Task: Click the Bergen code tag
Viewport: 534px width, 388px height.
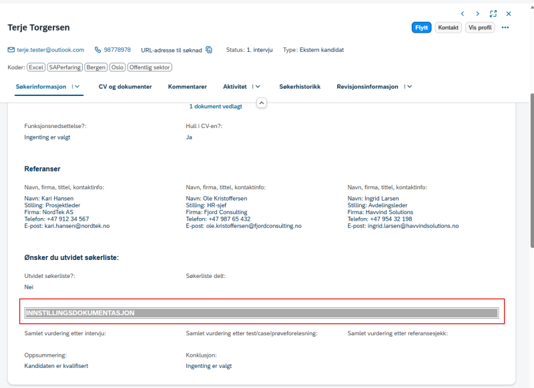Action: pyautogui.click(x=95, y=67)
